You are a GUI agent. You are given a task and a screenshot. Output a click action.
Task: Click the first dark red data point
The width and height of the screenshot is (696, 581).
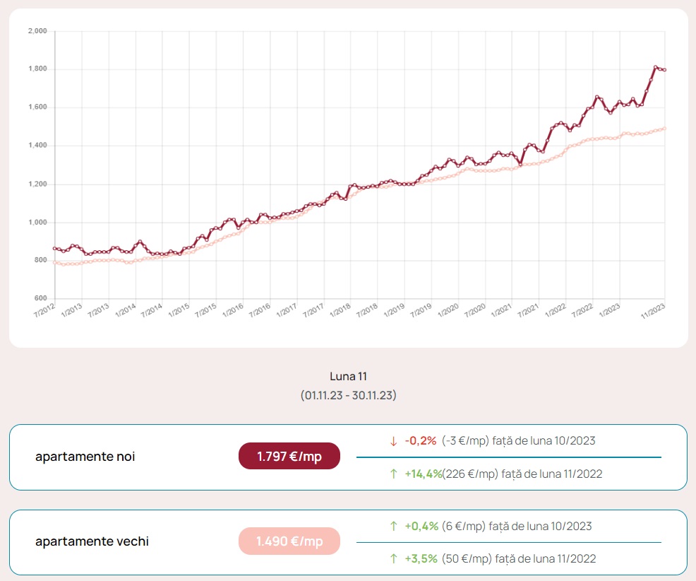point(55,248)
